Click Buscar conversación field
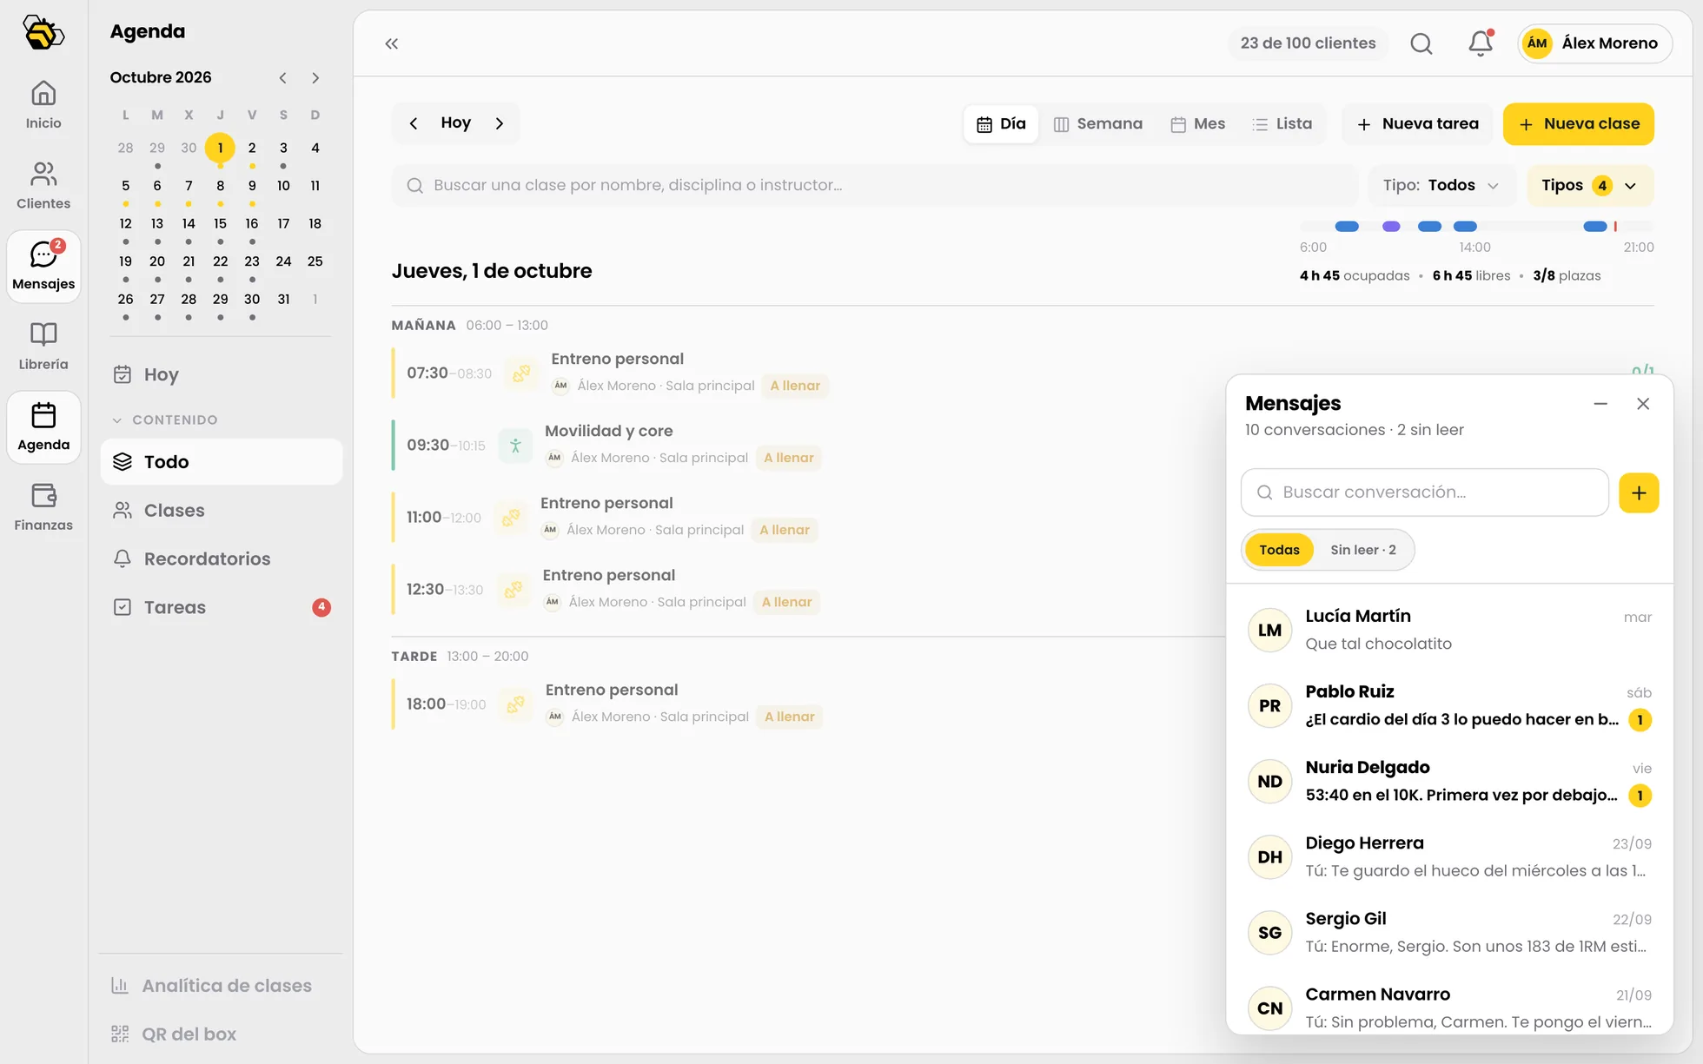 [1425, 492]
